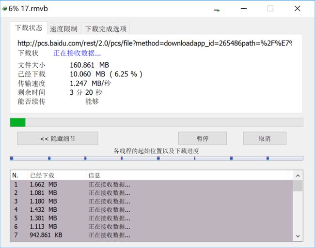Image resolution: width=315 pixels, height=248 pixels.
Task: Minimize the download window
Action: 244,9
